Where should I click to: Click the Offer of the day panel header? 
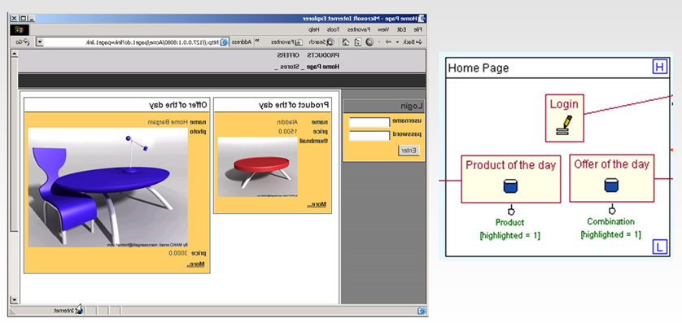[117, 105]
